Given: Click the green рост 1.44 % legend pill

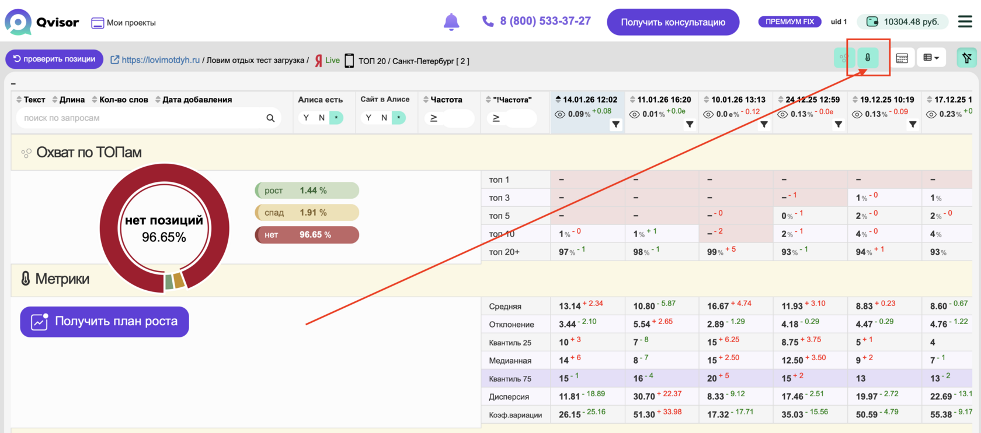Looking at the screenshot, I should coord(307,191).
